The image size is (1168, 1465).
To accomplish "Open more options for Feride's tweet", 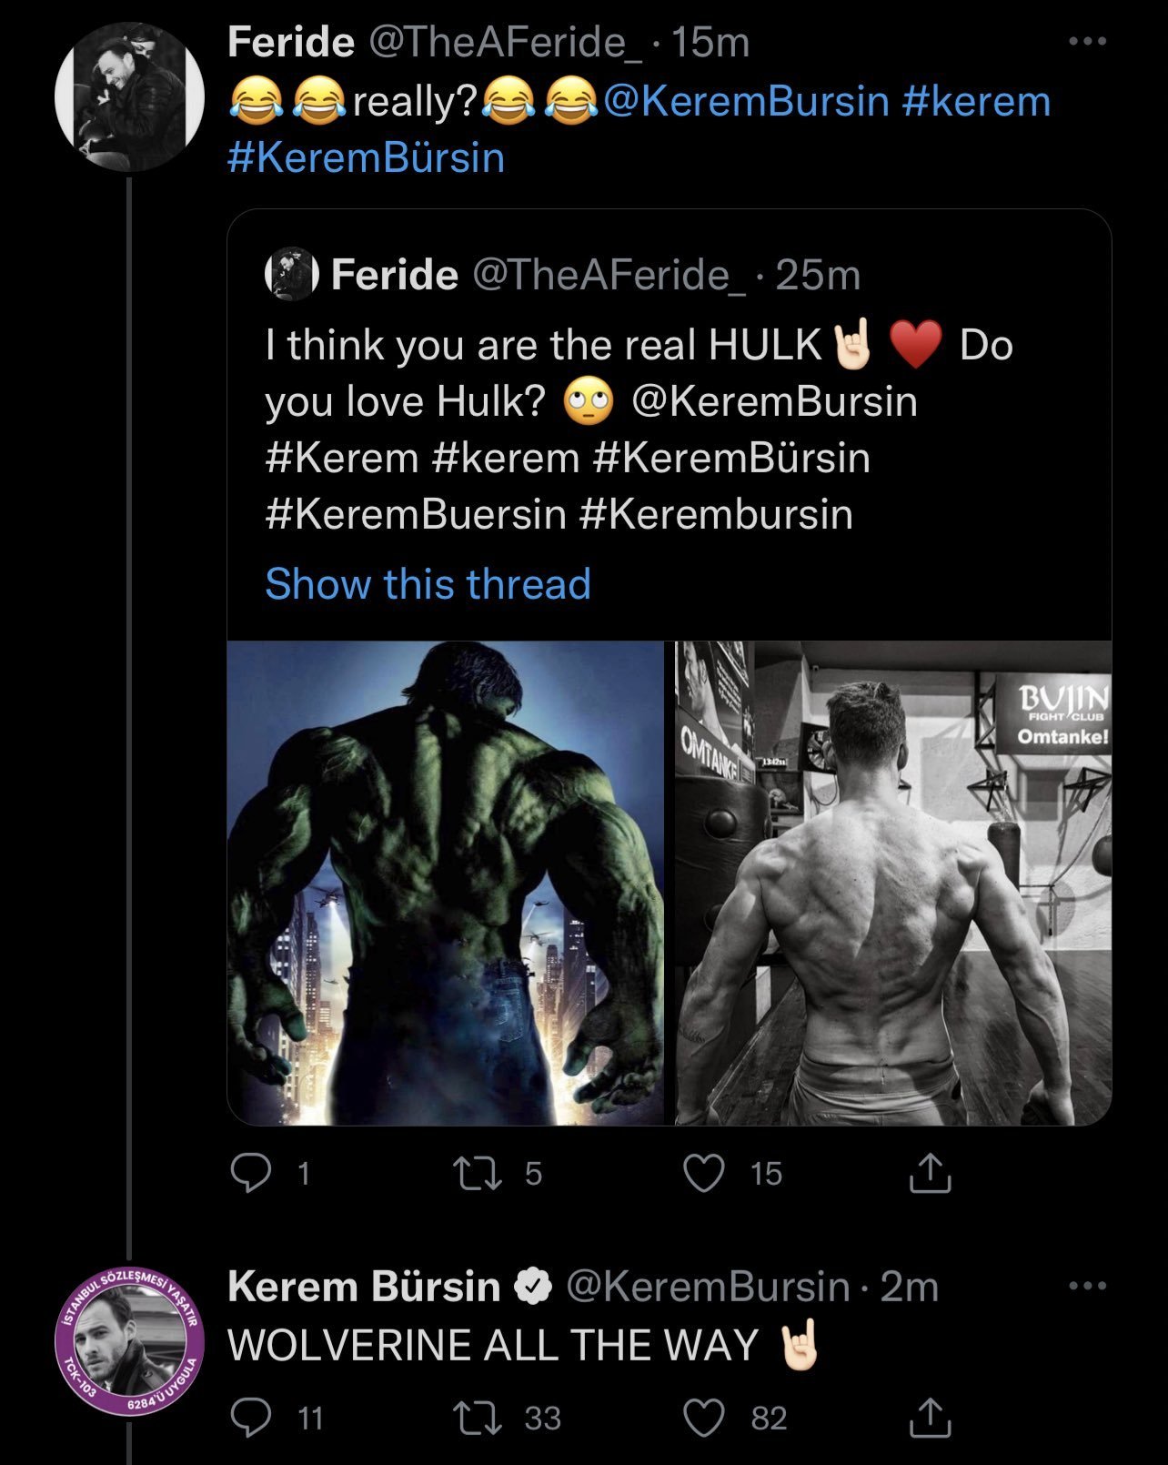I will tap(1087, 42).
